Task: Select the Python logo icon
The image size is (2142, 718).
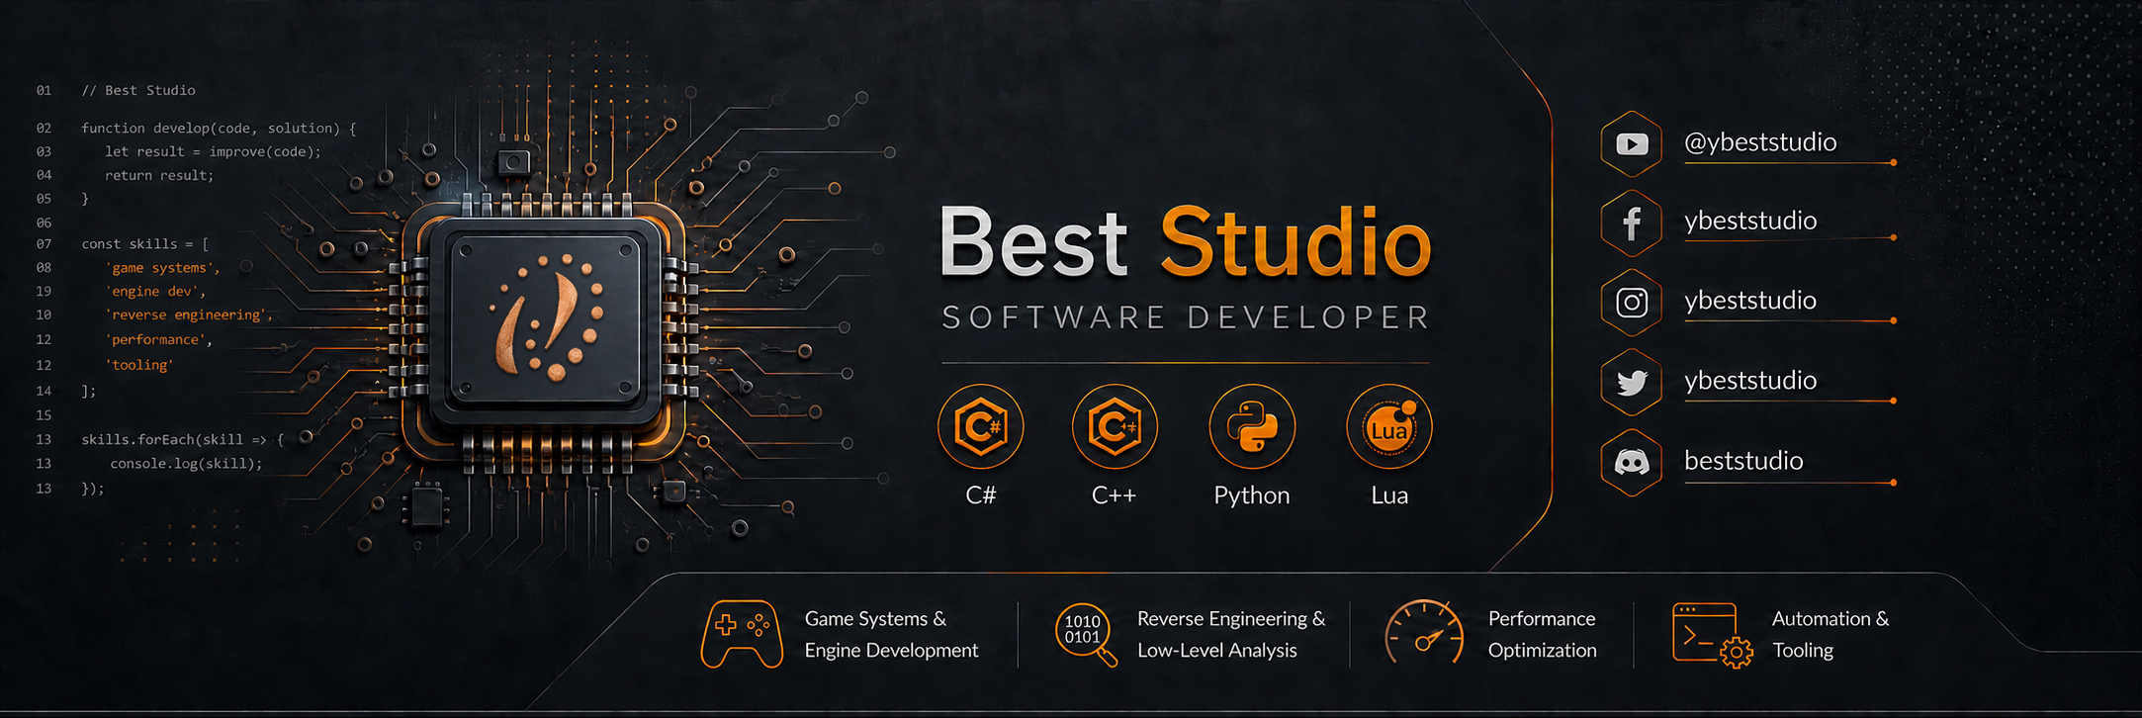Action: coord(1252,427)
